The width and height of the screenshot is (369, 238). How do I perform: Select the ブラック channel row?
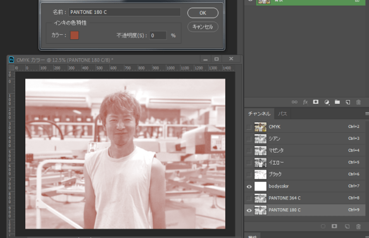[304, 174]
